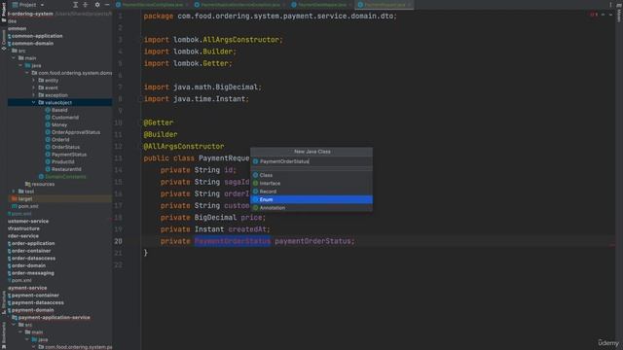Expand the event package
Viewport: 623px width, 350px height.
coord(34,87)
